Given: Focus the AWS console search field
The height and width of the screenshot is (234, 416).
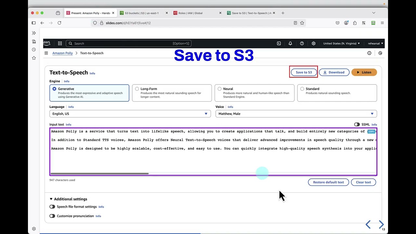Looking at the screenshot, I should click(x=129, y=43).
